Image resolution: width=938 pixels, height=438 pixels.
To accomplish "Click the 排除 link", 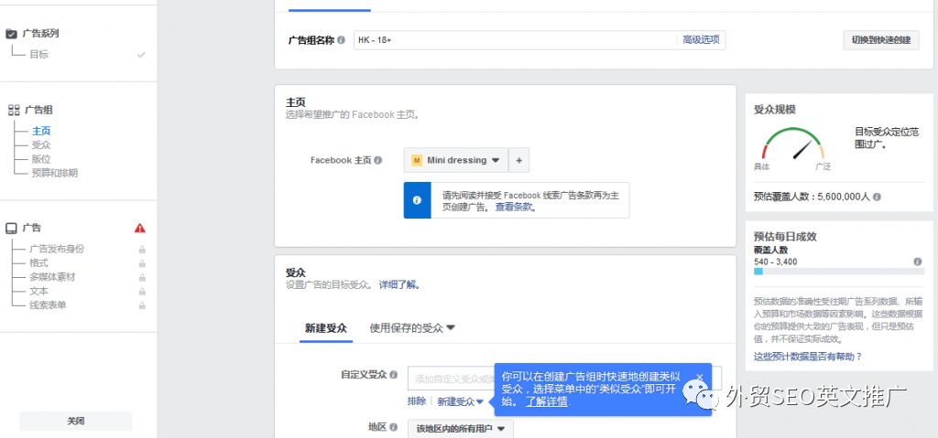I will (x=417, y=401).
